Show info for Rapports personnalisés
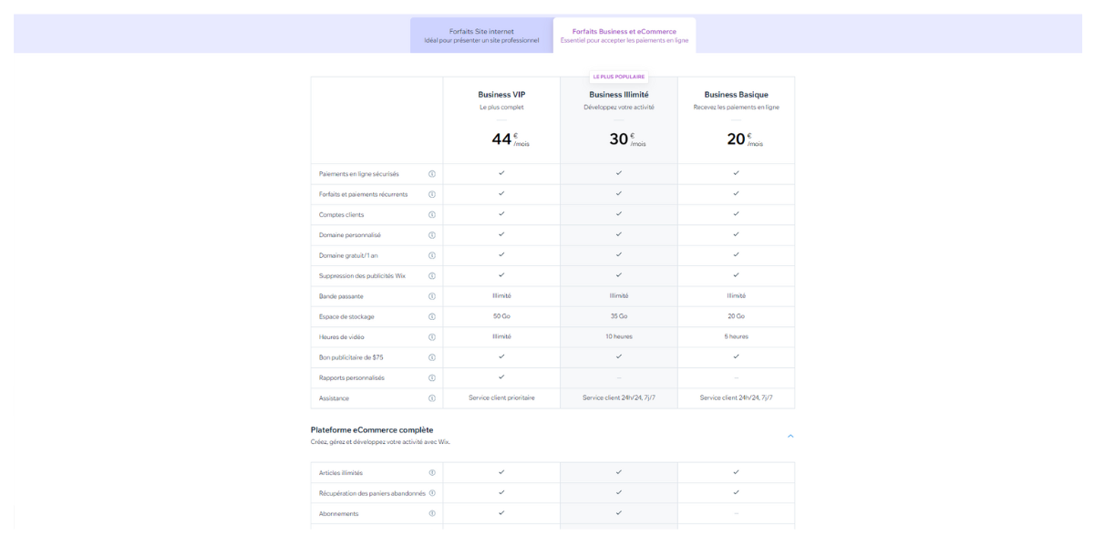The width and height of the screenshot is (1094, 547). pos(432,377)
